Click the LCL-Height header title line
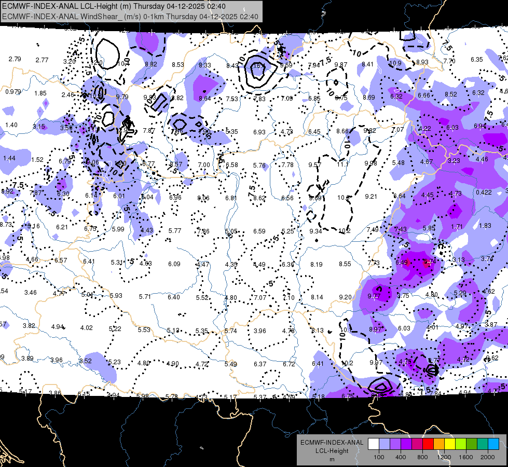Viewport: 508px width, 467px height. coord(114,6)
